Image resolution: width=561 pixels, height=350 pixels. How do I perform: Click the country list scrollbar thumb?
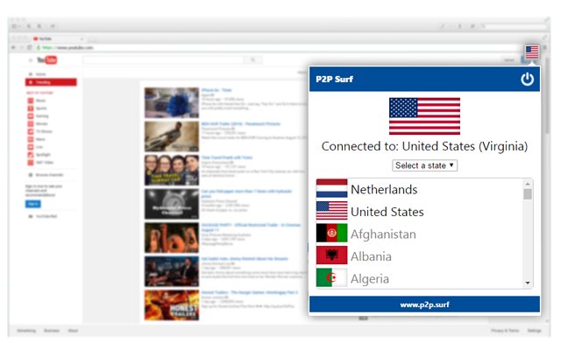[x=528, y=194]
